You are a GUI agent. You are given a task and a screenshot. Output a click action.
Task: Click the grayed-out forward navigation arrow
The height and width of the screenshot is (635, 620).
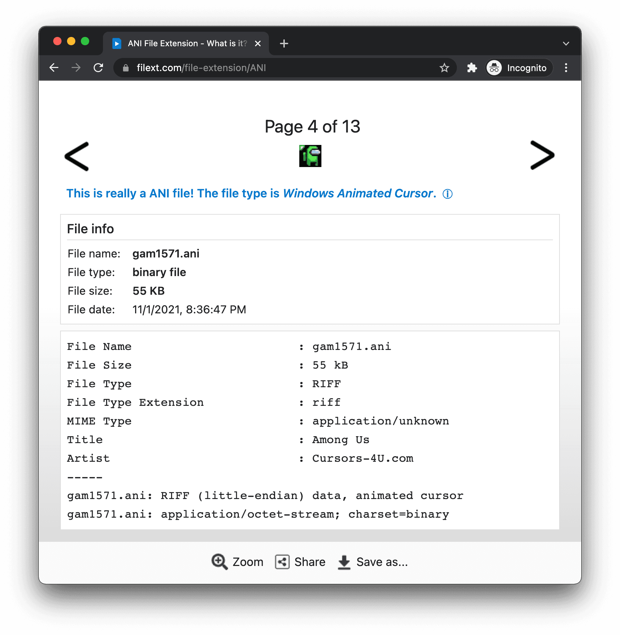pos(76,68)
